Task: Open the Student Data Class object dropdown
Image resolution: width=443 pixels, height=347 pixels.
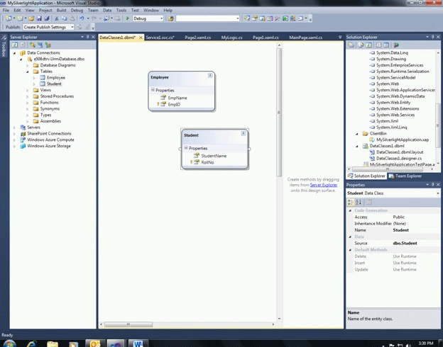Action: pos(438,193)
